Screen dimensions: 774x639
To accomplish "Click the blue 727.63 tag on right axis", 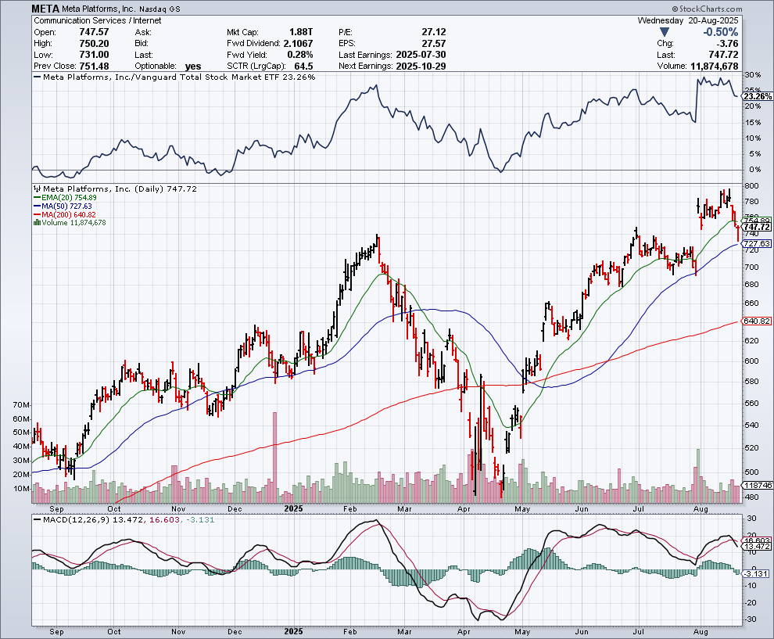I will pyautogui.click(x=757, y=243).
